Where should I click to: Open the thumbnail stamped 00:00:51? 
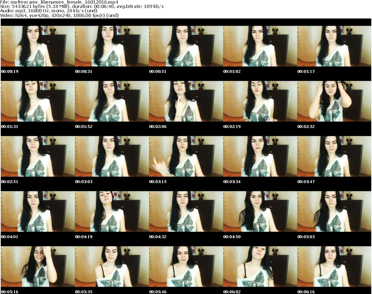click(x=186, y=46)
